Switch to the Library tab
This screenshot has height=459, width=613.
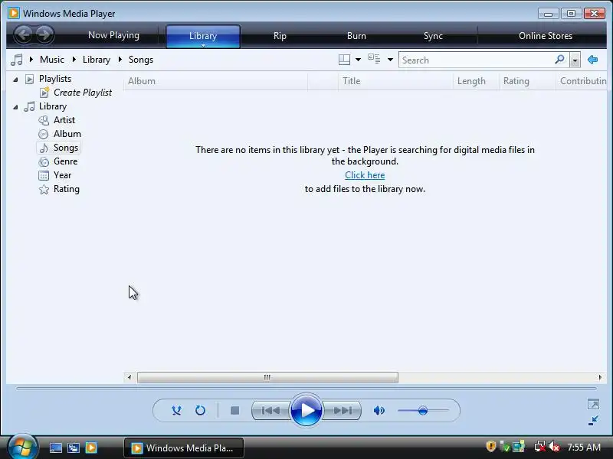(203, 36)
